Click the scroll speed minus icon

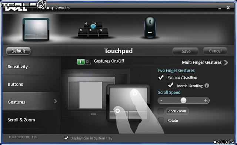coord(161,100)
